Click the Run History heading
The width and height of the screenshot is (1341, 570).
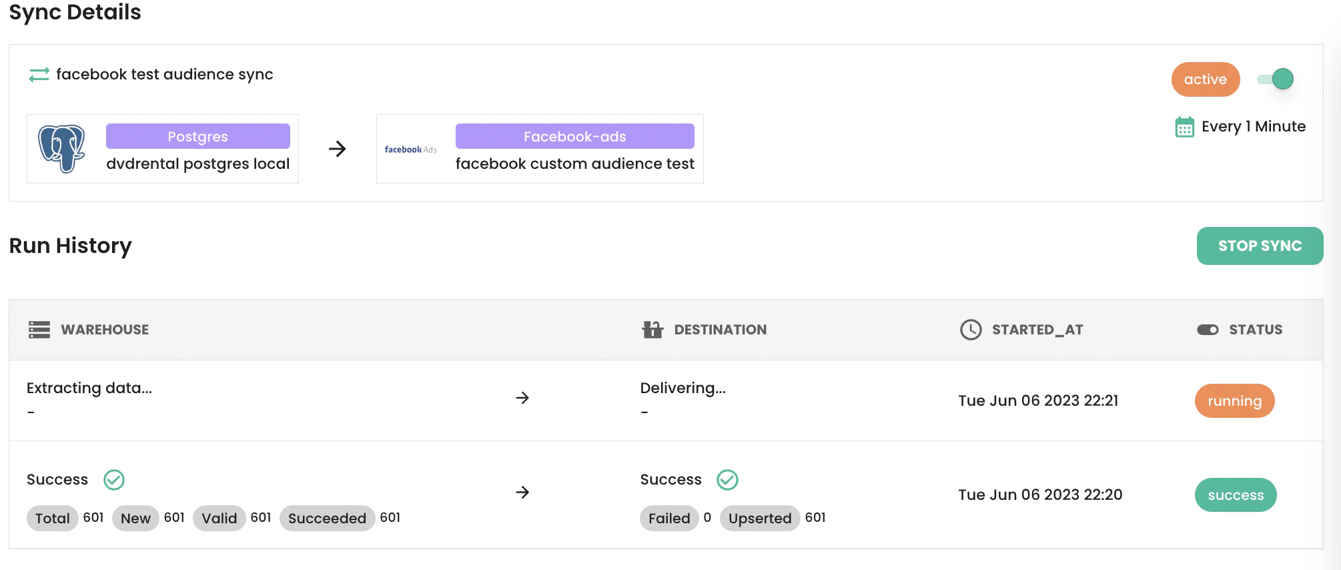71,246
